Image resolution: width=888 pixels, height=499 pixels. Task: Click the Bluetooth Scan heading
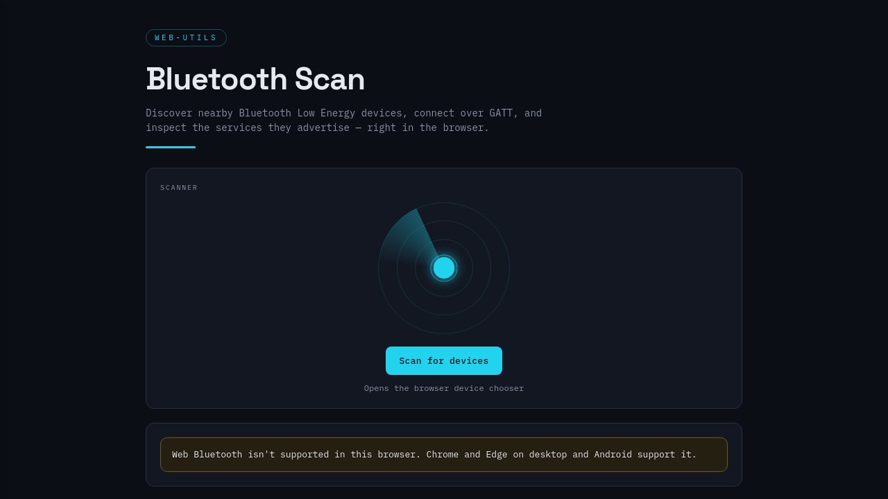tap(255, 79)
